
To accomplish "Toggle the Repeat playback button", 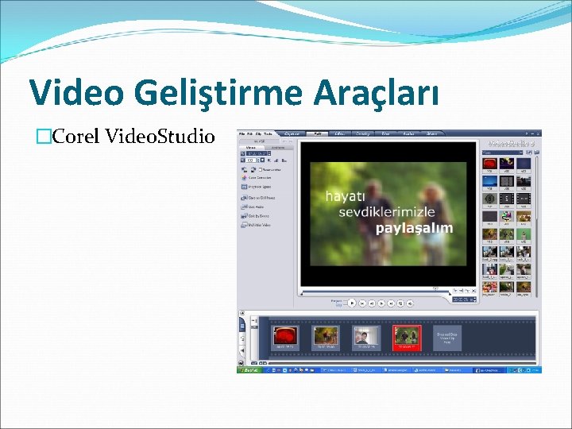I will click(400, 303).
